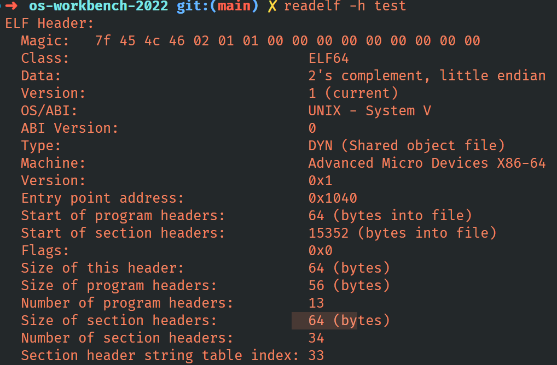Click the Magic bytes hex sequence
The height and width of the screenshot is (365, 557).
(x=287, y=41)
